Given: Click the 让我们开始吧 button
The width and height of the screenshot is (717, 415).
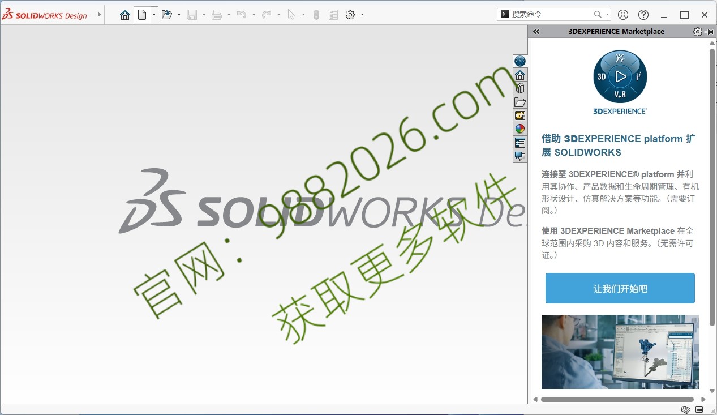Looking at the screenshot, I should click(x=620, y=288).
